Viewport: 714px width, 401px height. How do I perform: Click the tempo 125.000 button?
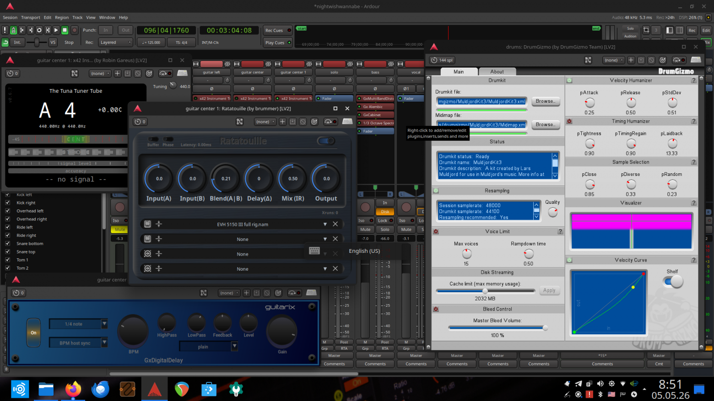(x=151, y=43)
